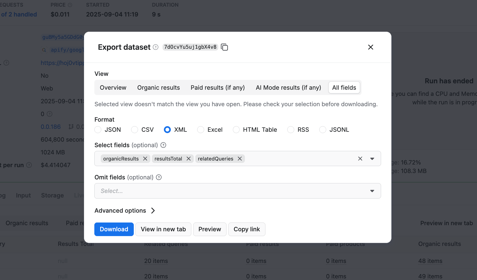477x280 pixels.
Task: Remove the relatedQueries field chip
Action: point(239,158)
